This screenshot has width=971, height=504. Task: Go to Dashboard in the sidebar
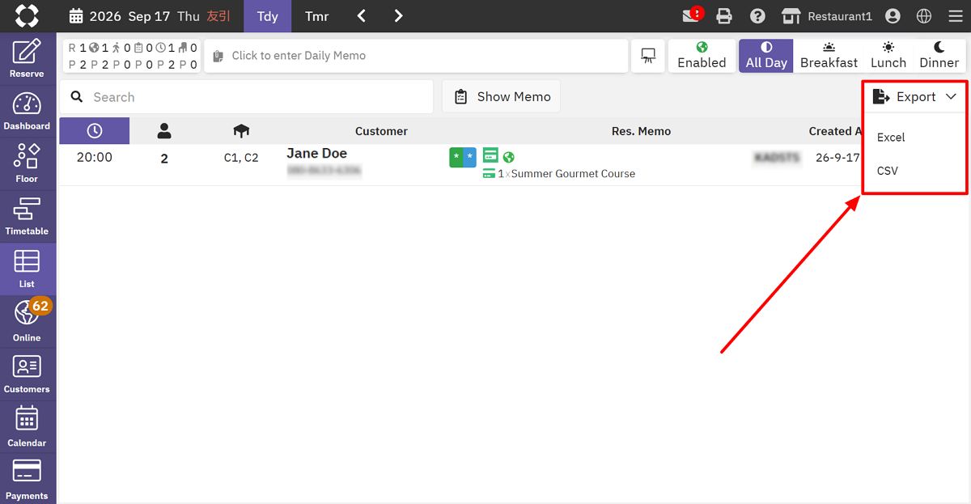point(27,111)
